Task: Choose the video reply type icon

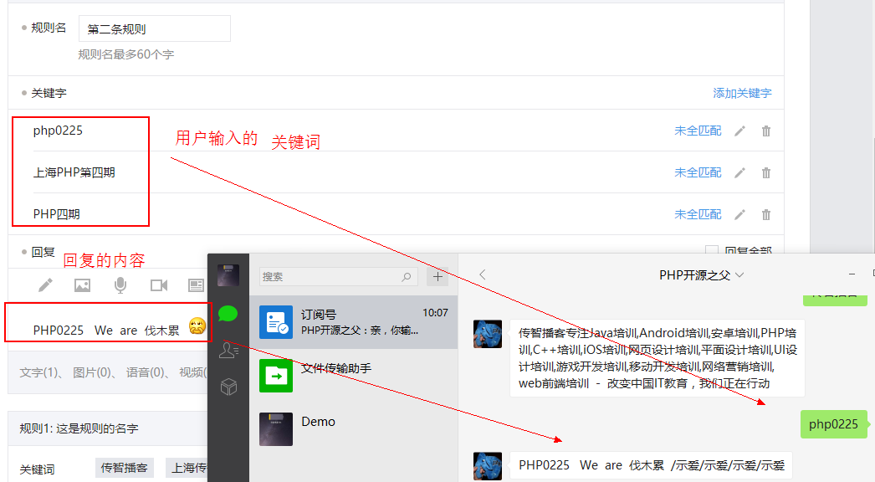Action: (x=159, y=285)
